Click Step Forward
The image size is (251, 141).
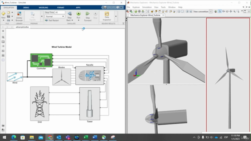[x=87, y=16]
